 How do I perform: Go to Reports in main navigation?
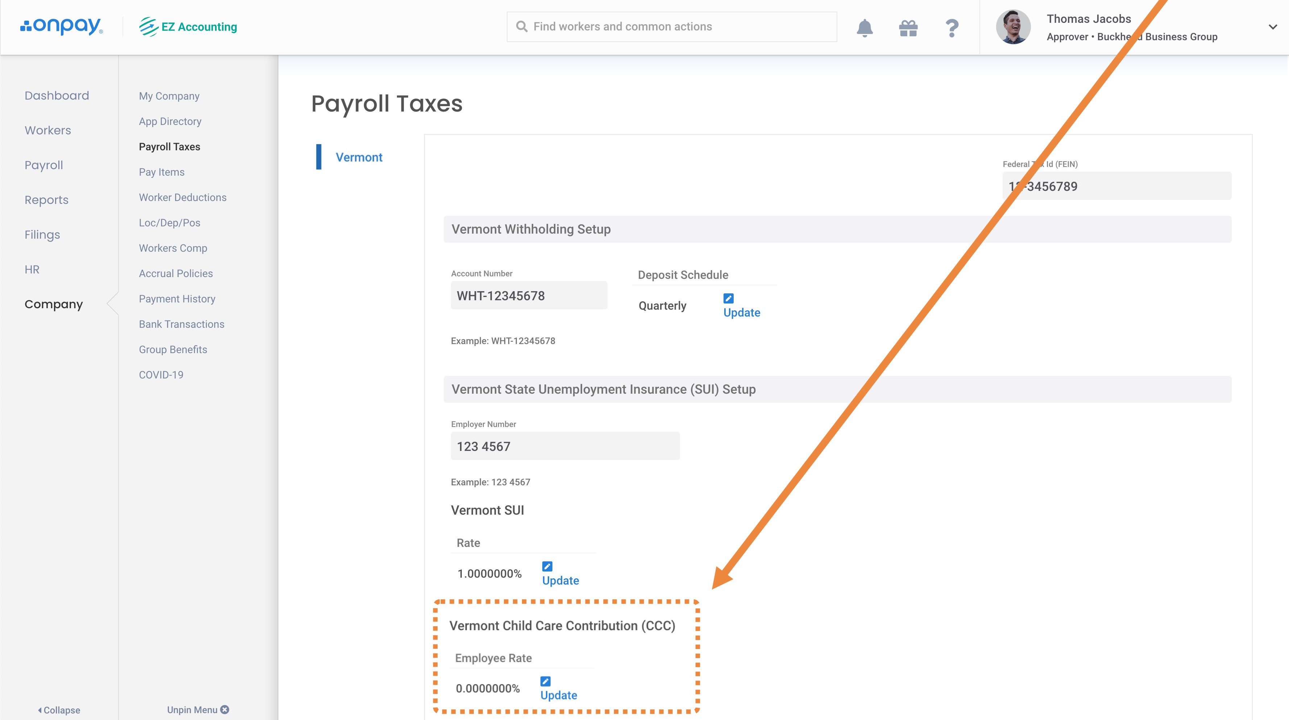pyautogui.click(x=46, y=200)
